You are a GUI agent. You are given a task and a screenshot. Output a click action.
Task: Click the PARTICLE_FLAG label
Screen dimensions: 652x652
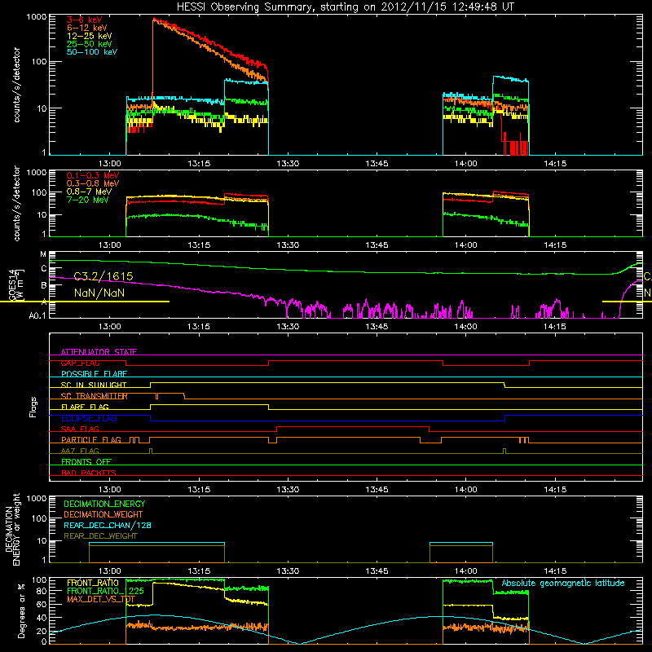pyautogui.click(x=91, y=440)
